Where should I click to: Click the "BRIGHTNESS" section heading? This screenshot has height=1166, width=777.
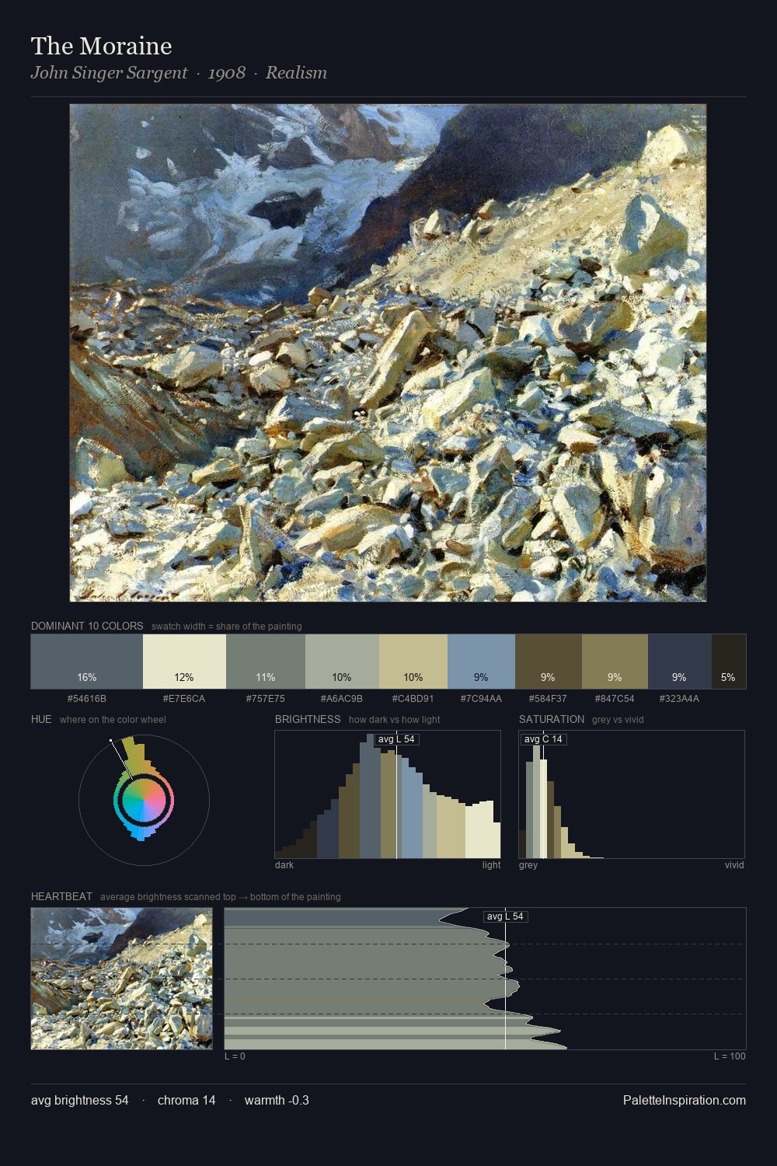308,719
